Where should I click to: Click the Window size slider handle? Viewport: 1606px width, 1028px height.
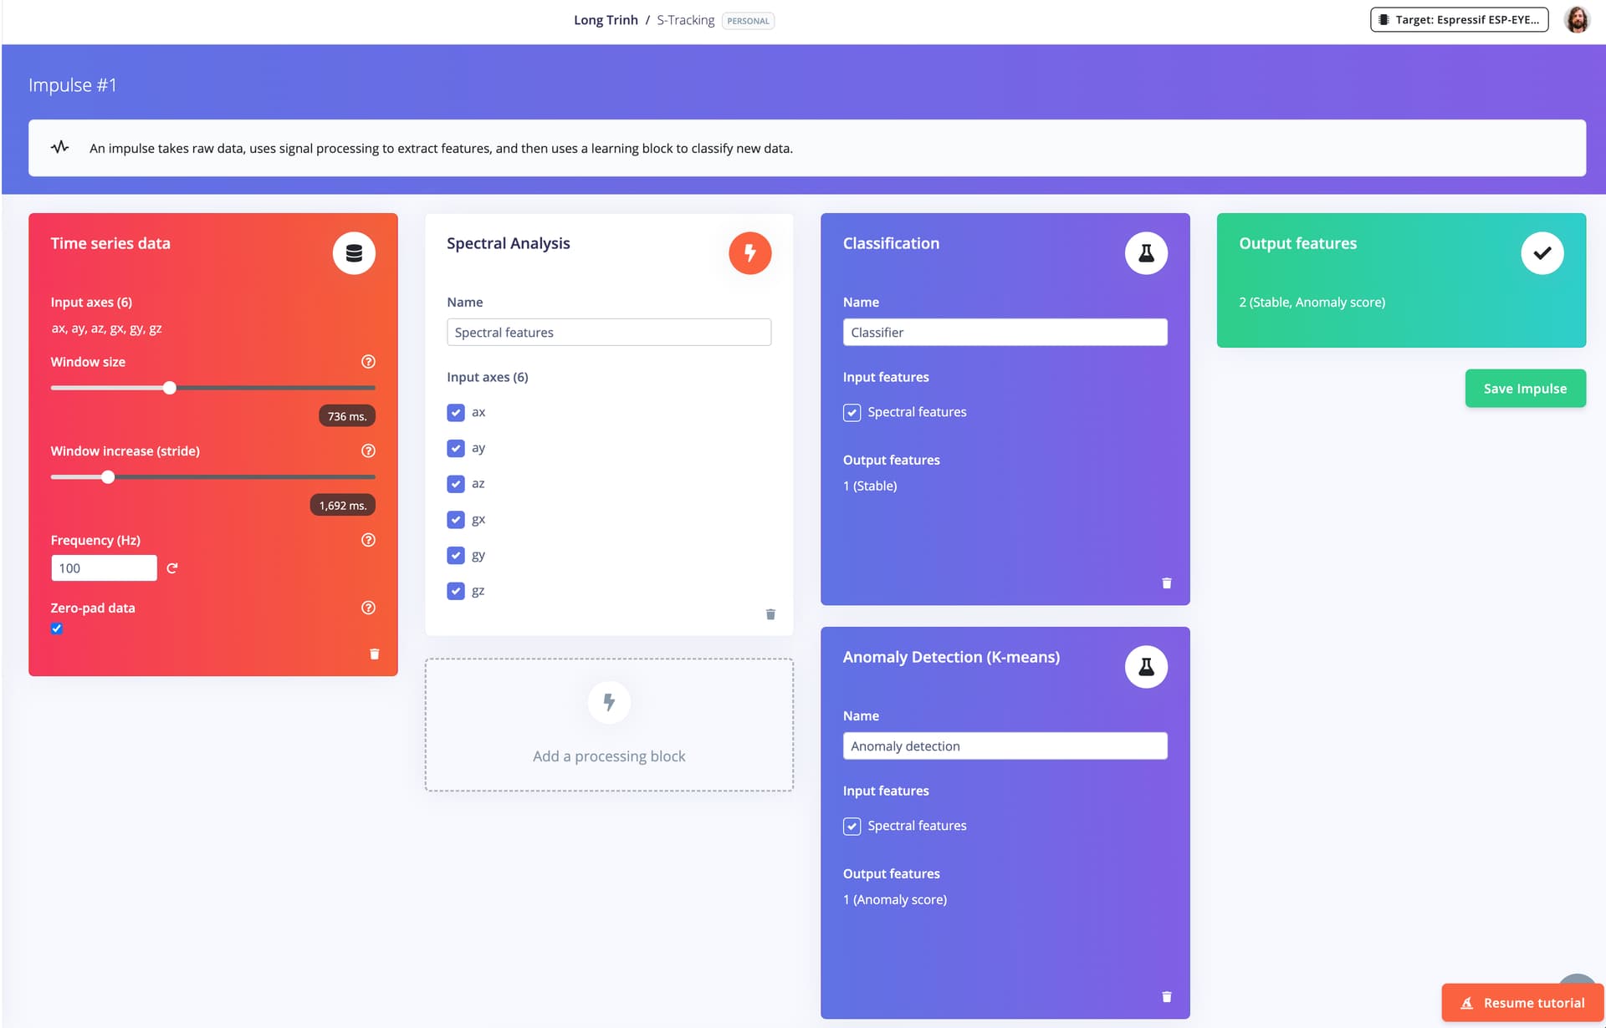[x=170, y=388]
